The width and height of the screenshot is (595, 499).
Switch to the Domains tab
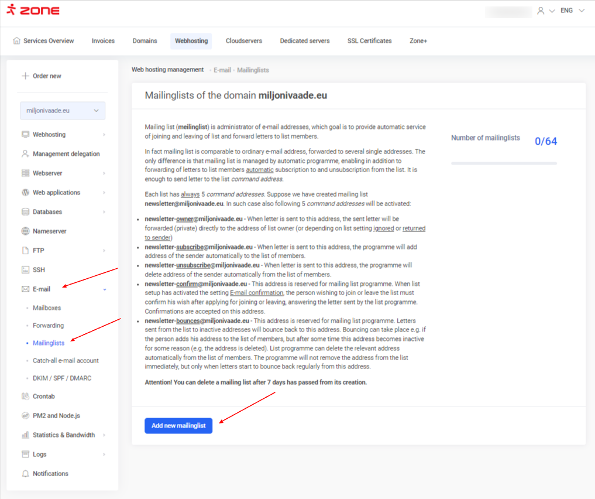145,41
